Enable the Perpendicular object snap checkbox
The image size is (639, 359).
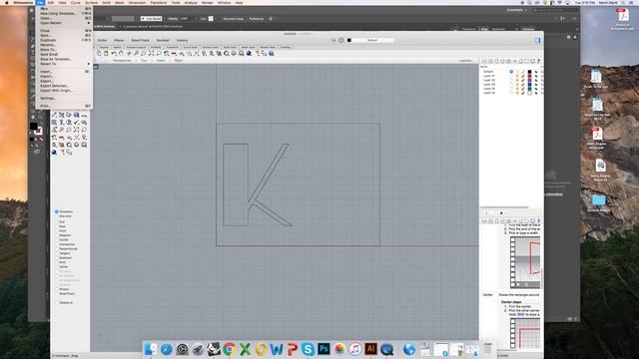pyautogui.click(x=57, y=248)
